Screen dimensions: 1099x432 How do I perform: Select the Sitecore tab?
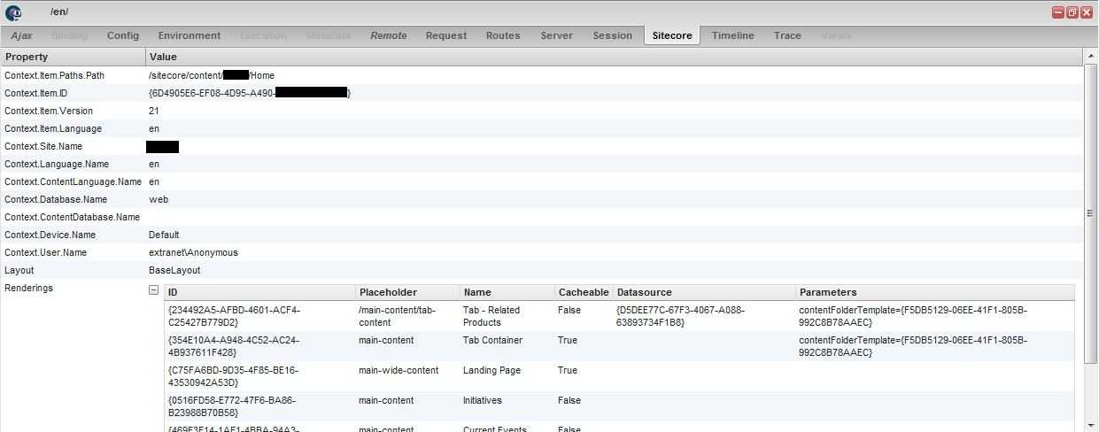[x=672, y=35]
